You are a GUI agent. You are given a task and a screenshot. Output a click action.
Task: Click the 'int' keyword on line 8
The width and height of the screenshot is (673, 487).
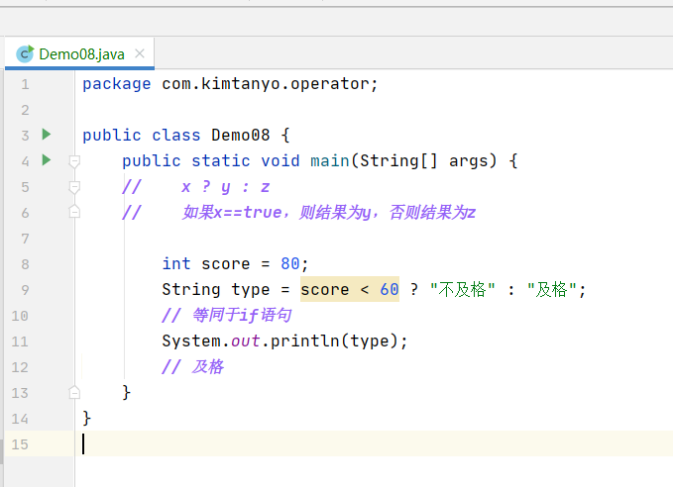[x=176, y=263]
